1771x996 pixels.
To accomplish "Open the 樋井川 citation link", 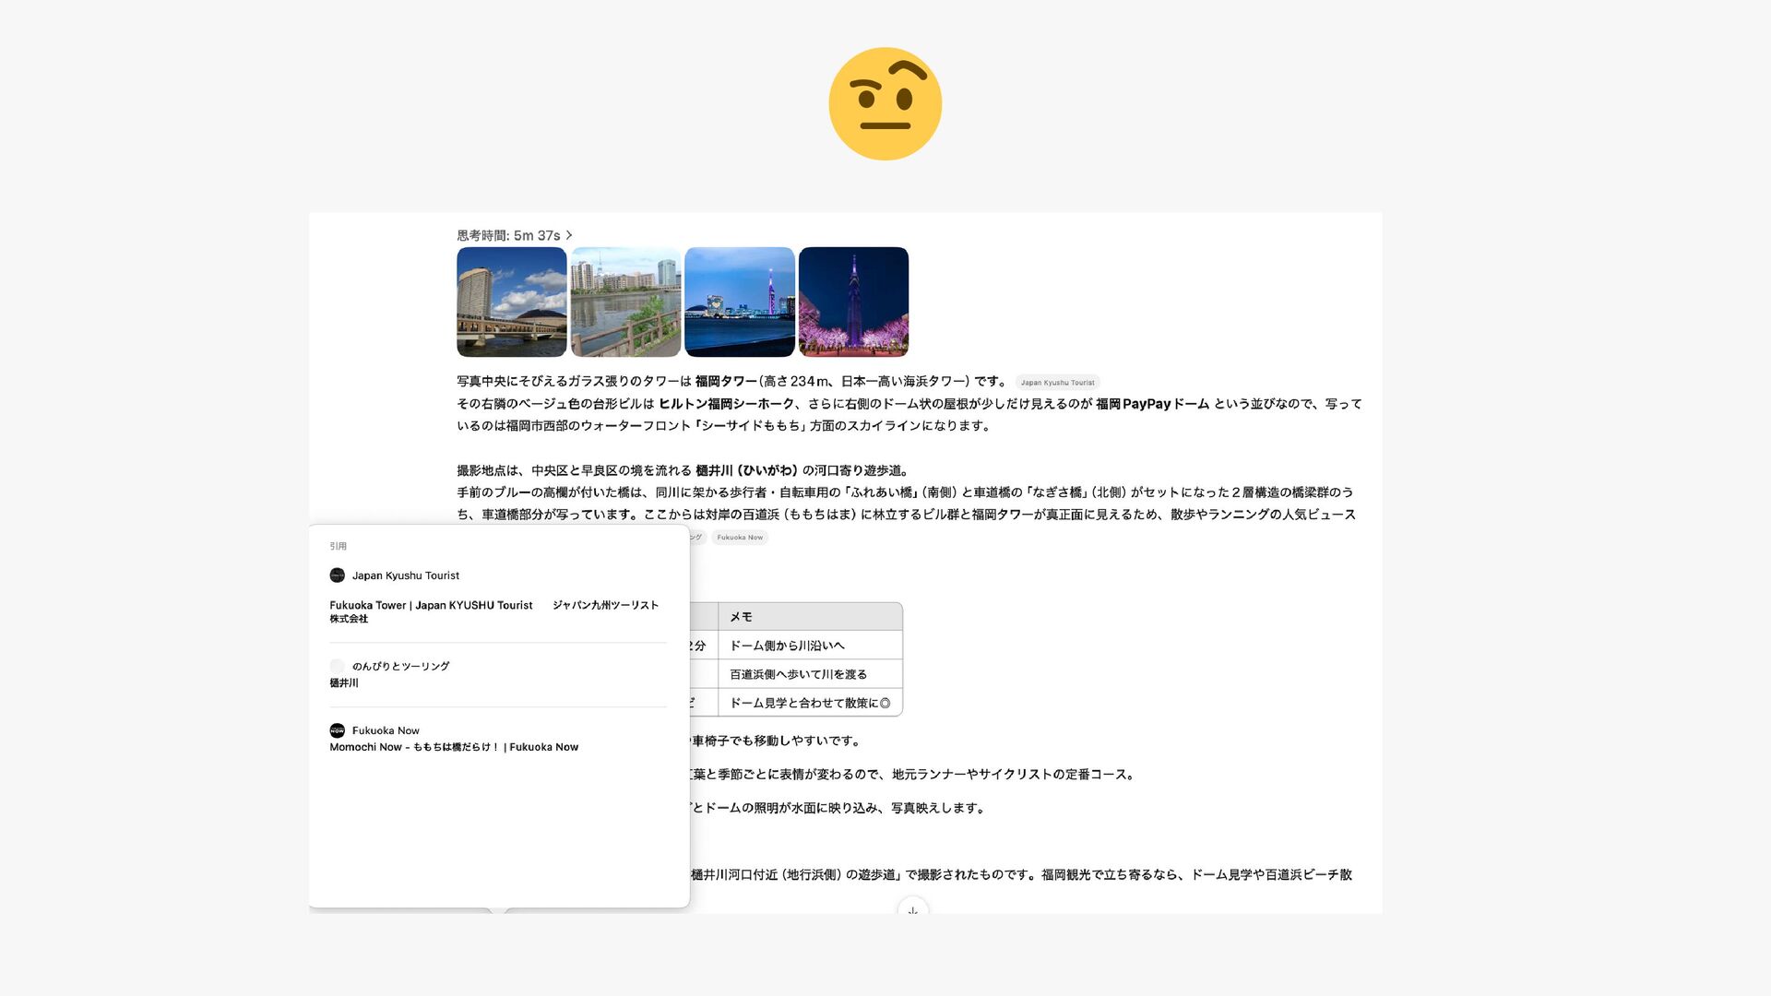I will point(344,683).
